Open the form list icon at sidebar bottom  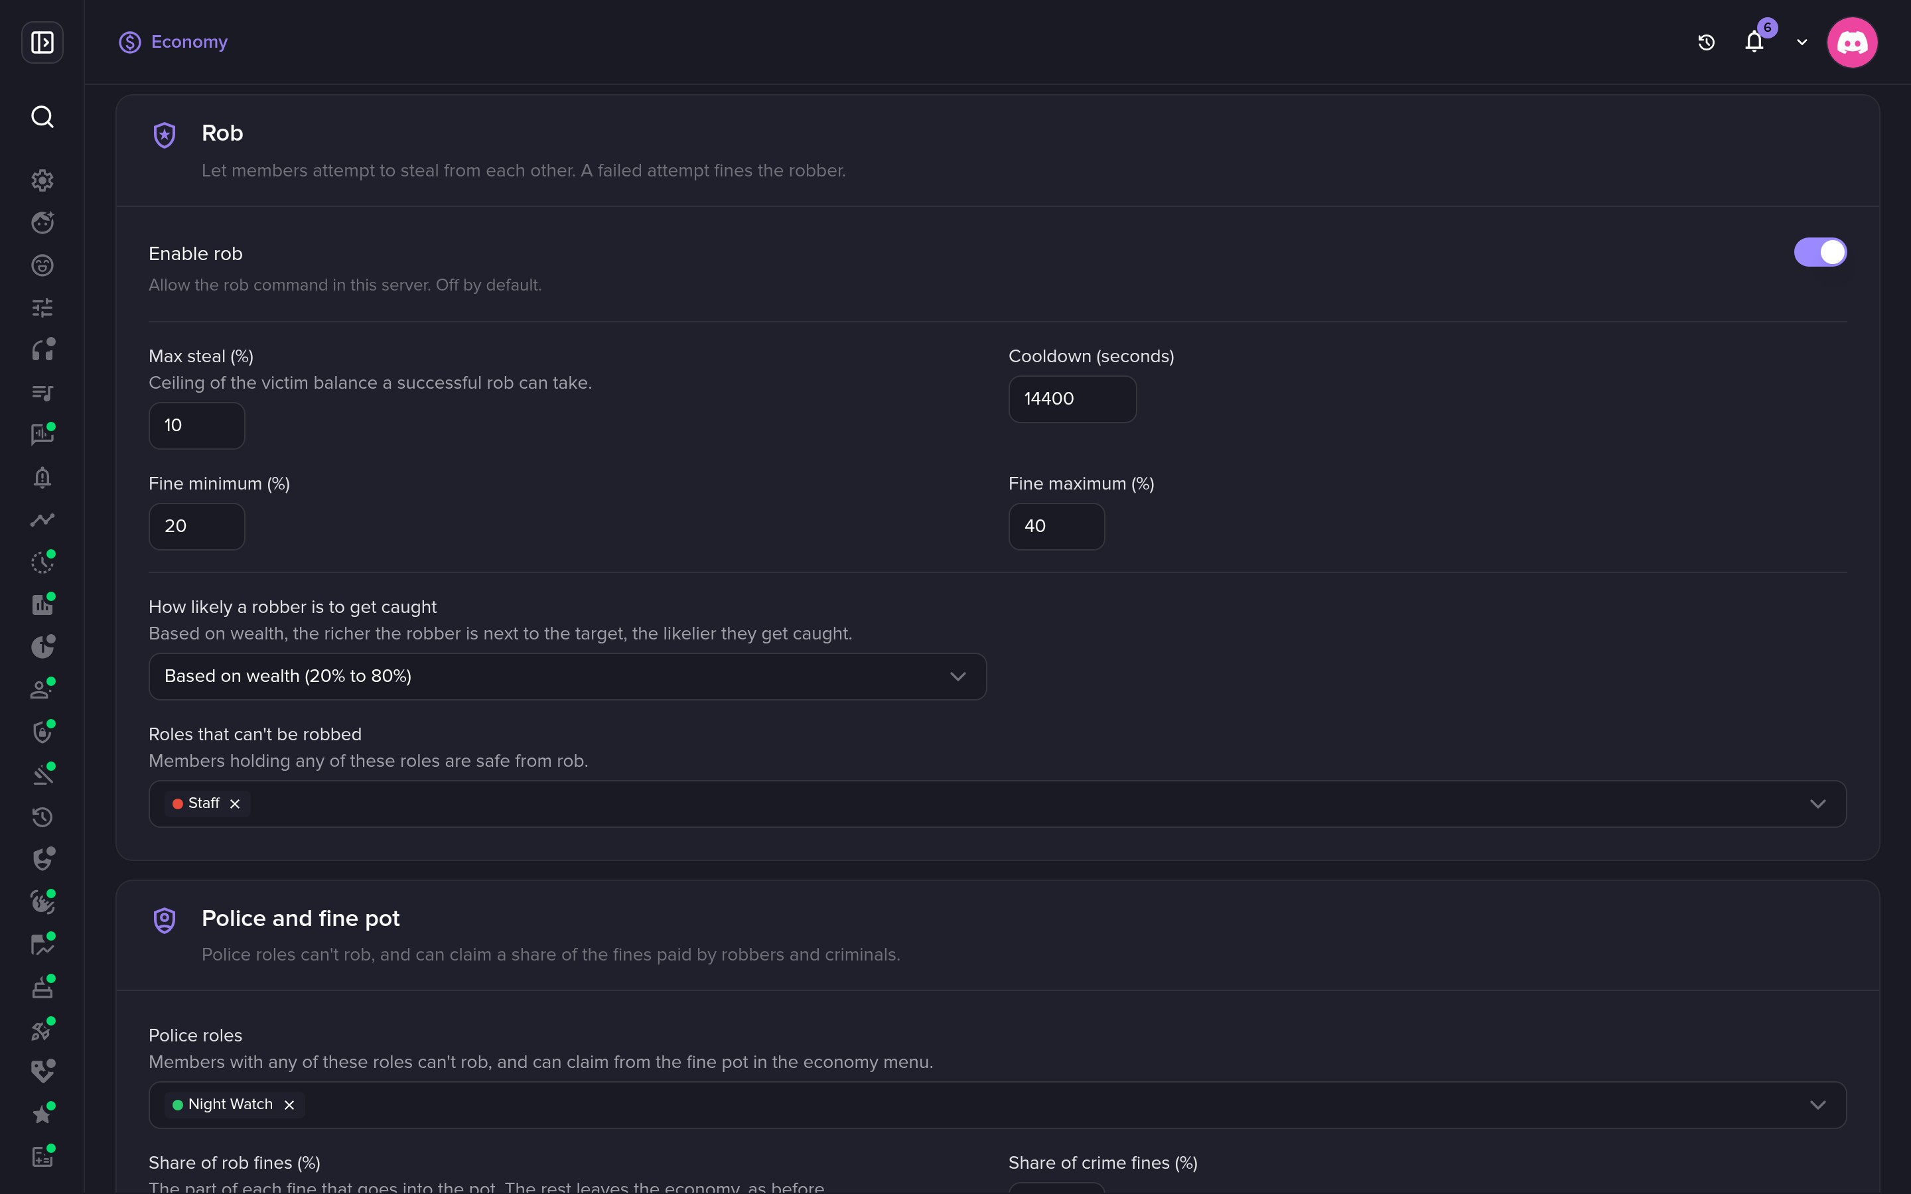42,1157
